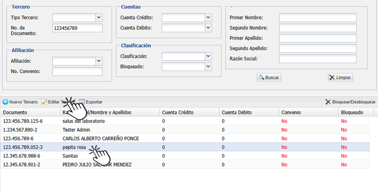The height and width of the screenshot is (193, 378).
Task: Click the Segundo Nombre input field
Action: point(318,28)
